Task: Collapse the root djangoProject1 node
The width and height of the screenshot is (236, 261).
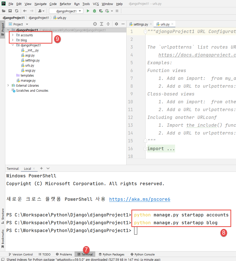Action: 8,30
